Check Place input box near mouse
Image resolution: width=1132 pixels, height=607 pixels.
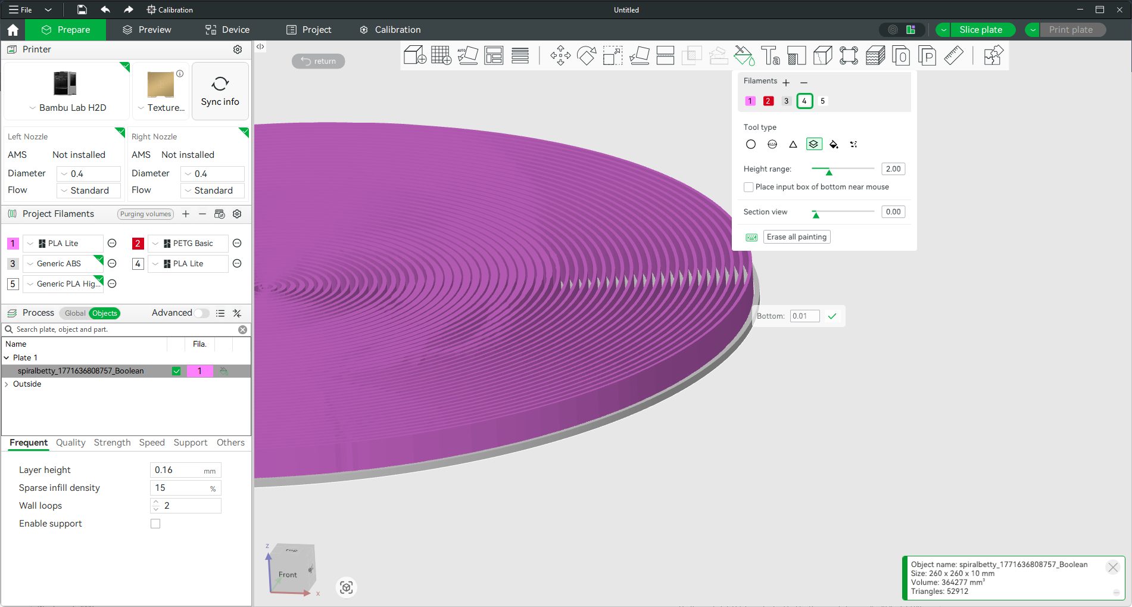click(x=749, y=187)
